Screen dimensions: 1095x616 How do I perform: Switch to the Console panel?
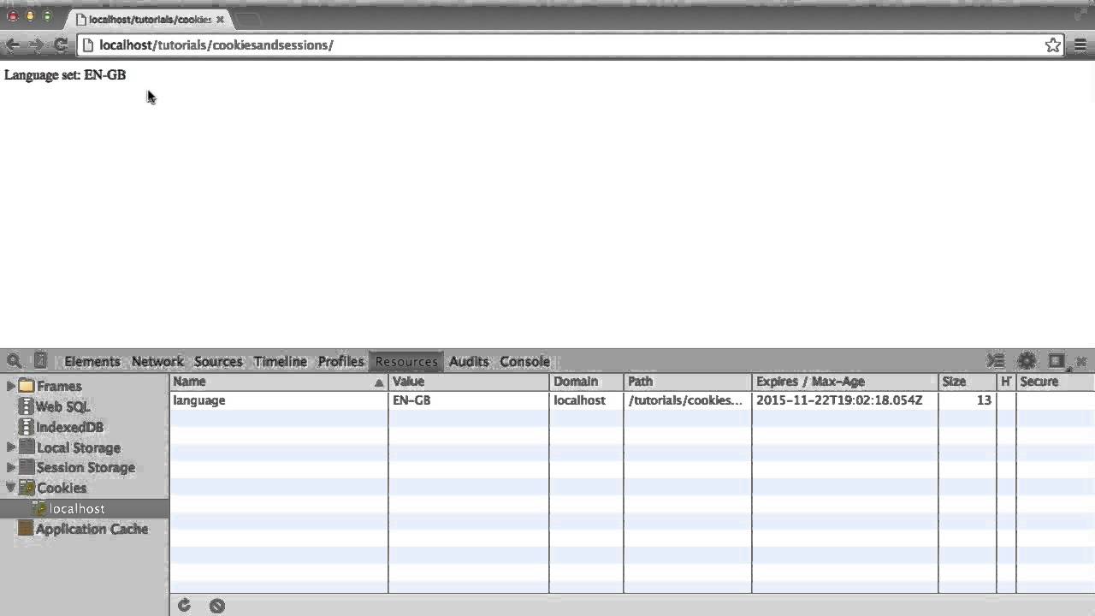pos(524,361)
